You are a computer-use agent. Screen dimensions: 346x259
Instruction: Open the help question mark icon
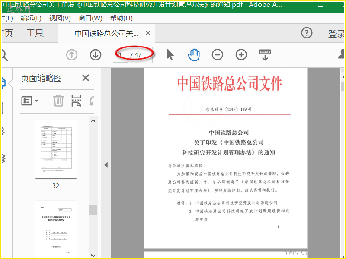[x=307, y=33]
